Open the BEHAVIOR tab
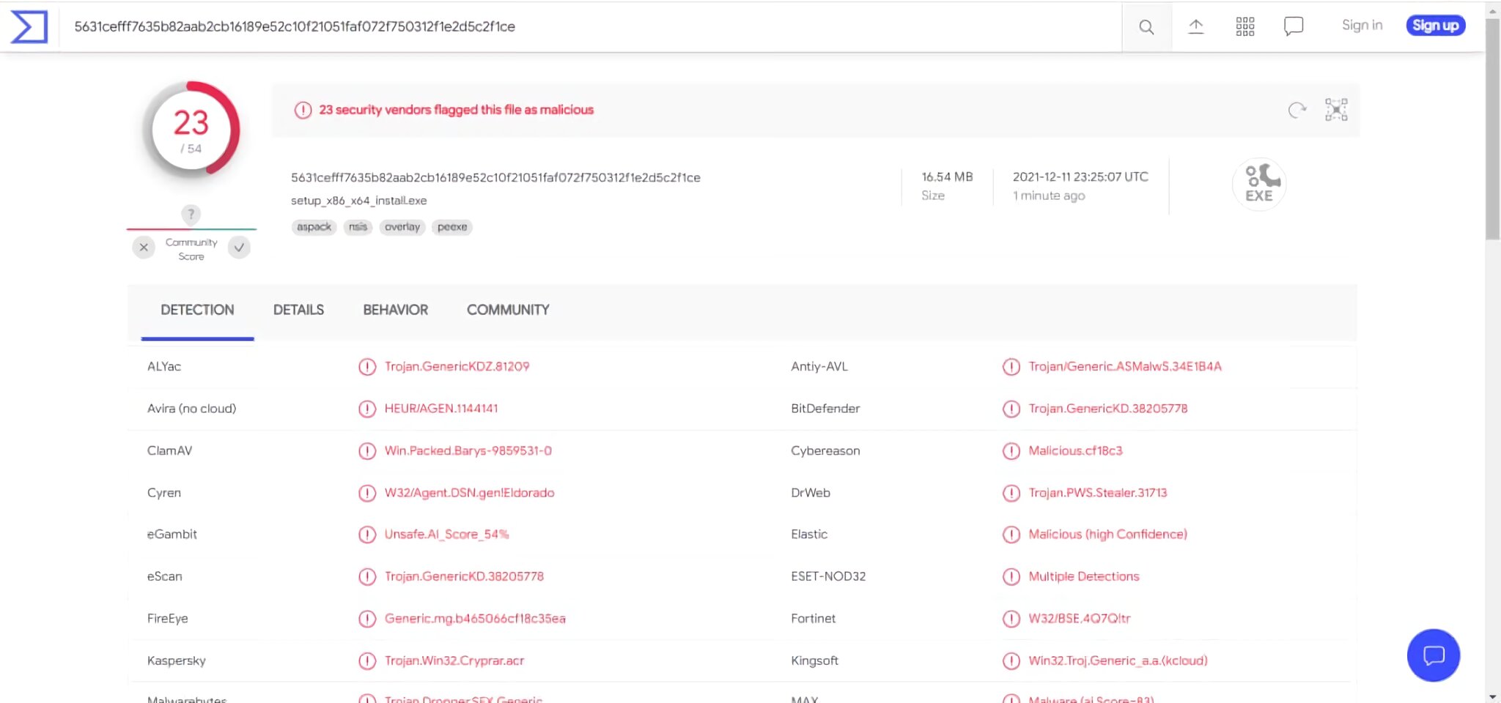Viewport: 1501px width, 703px height. coord(395,310)
